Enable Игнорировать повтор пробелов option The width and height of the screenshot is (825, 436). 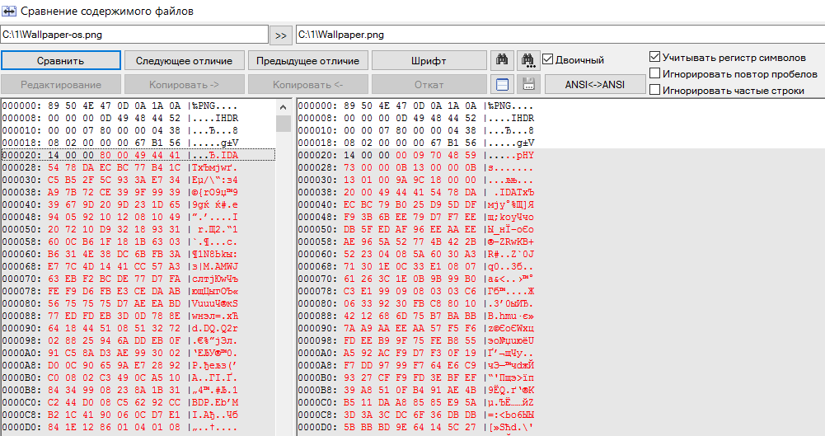(655, 73)
